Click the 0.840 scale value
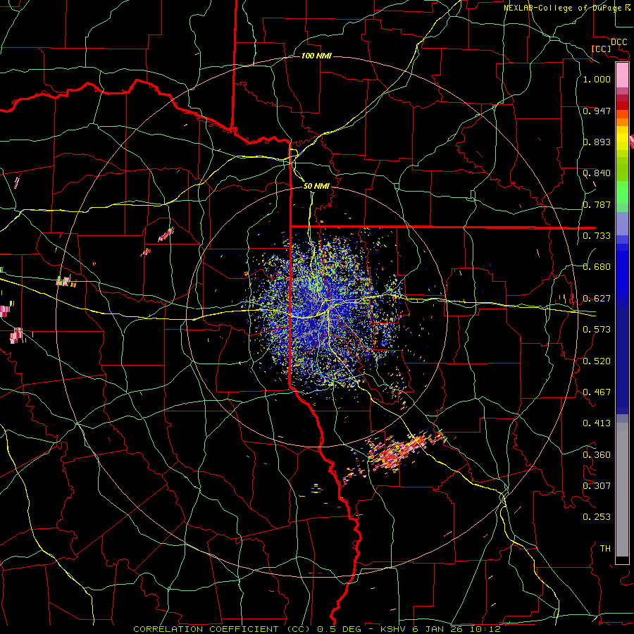The image size is (634, 634). pos(597,173)
